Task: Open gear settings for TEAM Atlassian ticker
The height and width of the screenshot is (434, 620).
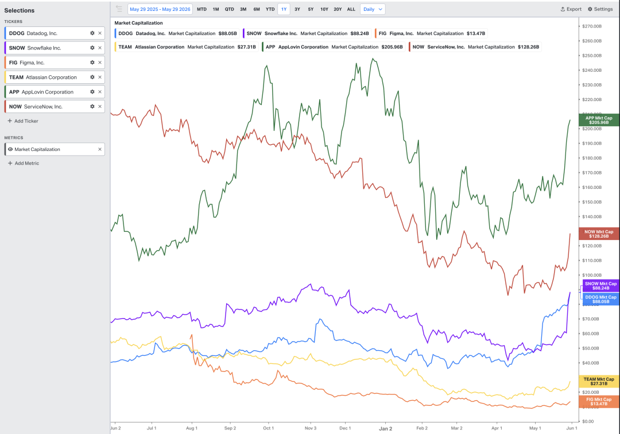Action: 92,77
